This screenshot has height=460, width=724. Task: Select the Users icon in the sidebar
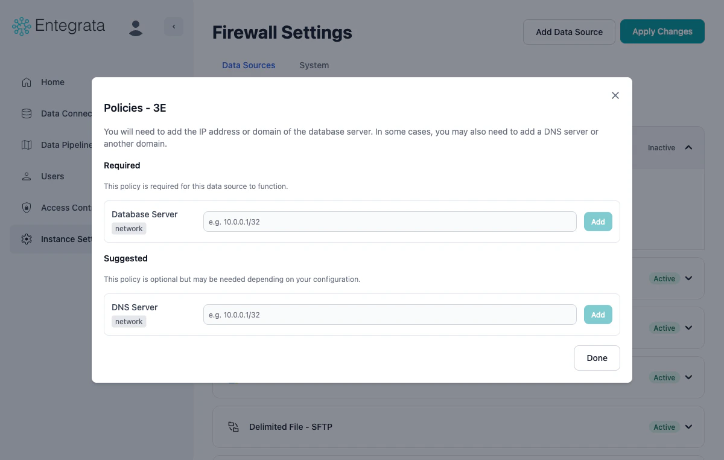point(27,176)
